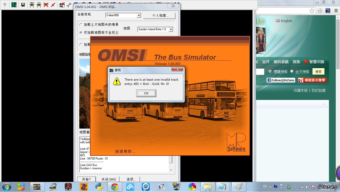Click the green map icon in OMSI toolbar
This screenshot has width=340, height=192.
click(14, 5)
